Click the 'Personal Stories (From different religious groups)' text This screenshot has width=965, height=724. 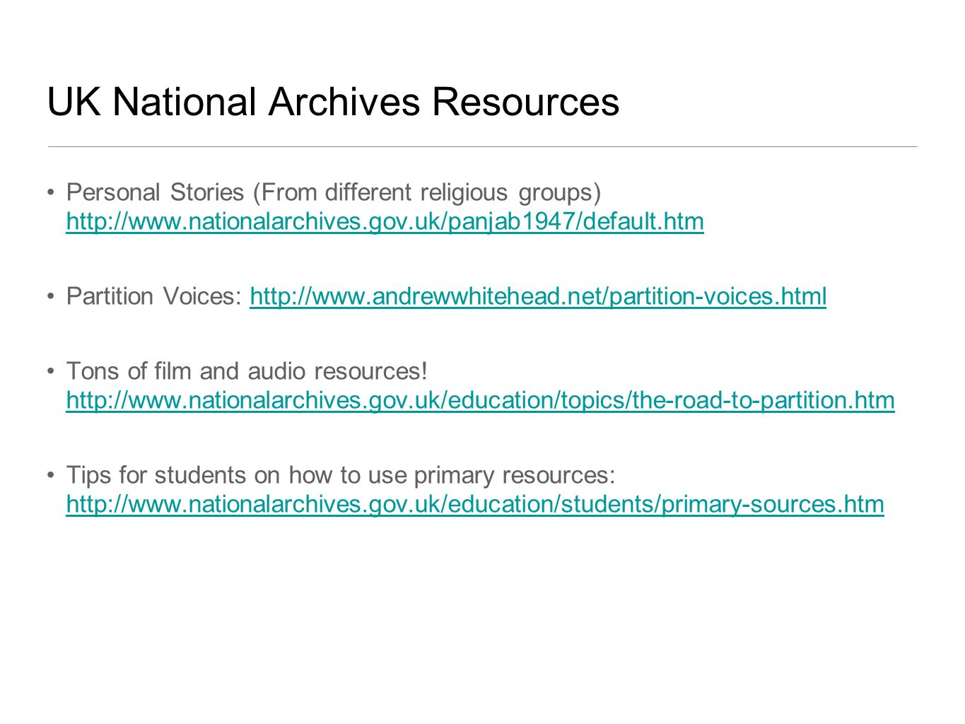tap(334, 192)
